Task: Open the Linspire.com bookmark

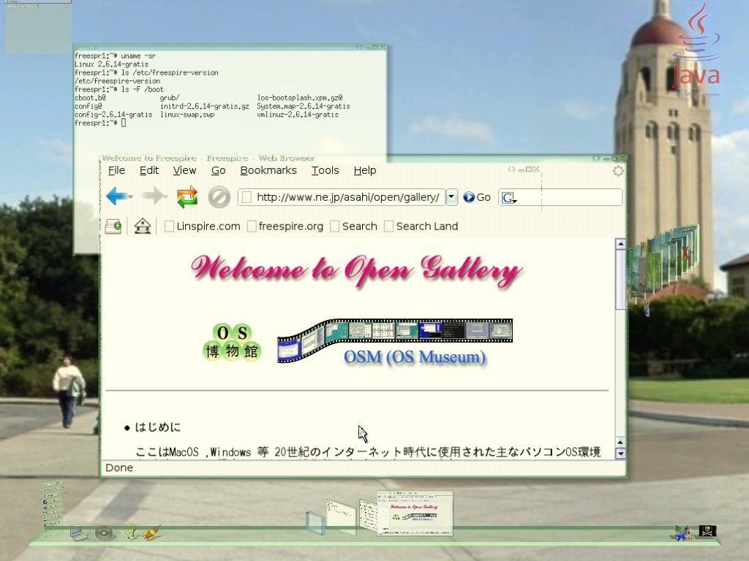Action: coord(203,226)
